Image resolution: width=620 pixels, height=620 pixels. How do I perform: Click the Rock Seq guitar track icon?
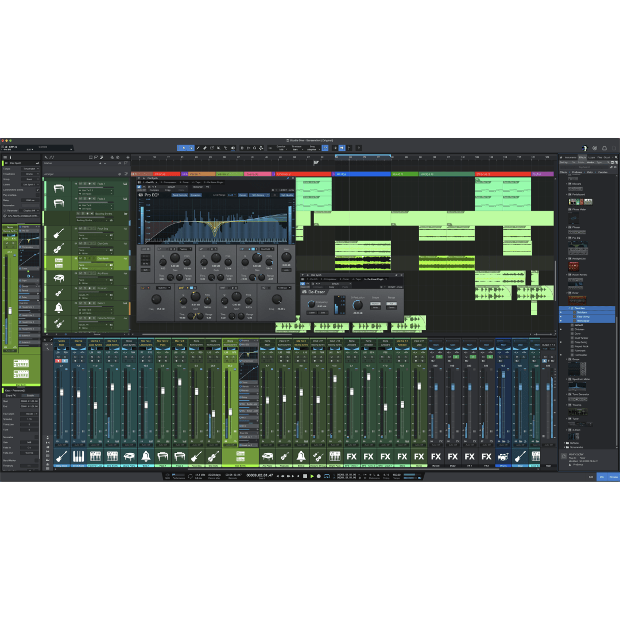pos(59,233)
